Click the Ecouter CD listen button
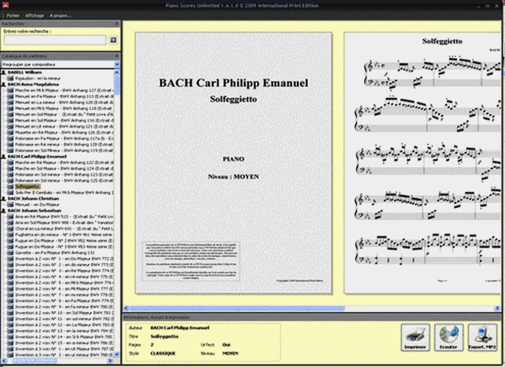This screenshot has height=367, width=505. (x=448, y=337)
